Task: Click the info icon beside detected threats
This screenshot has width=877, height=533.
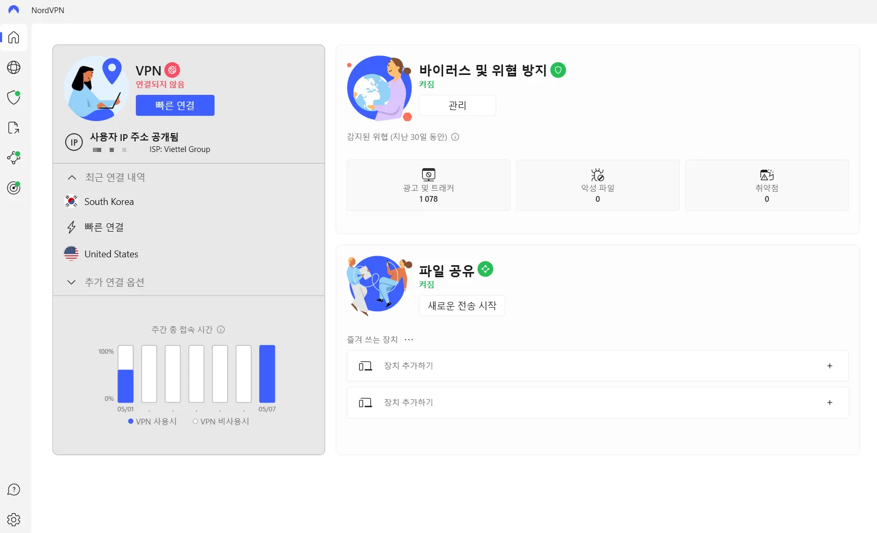Action: [455, 137]
